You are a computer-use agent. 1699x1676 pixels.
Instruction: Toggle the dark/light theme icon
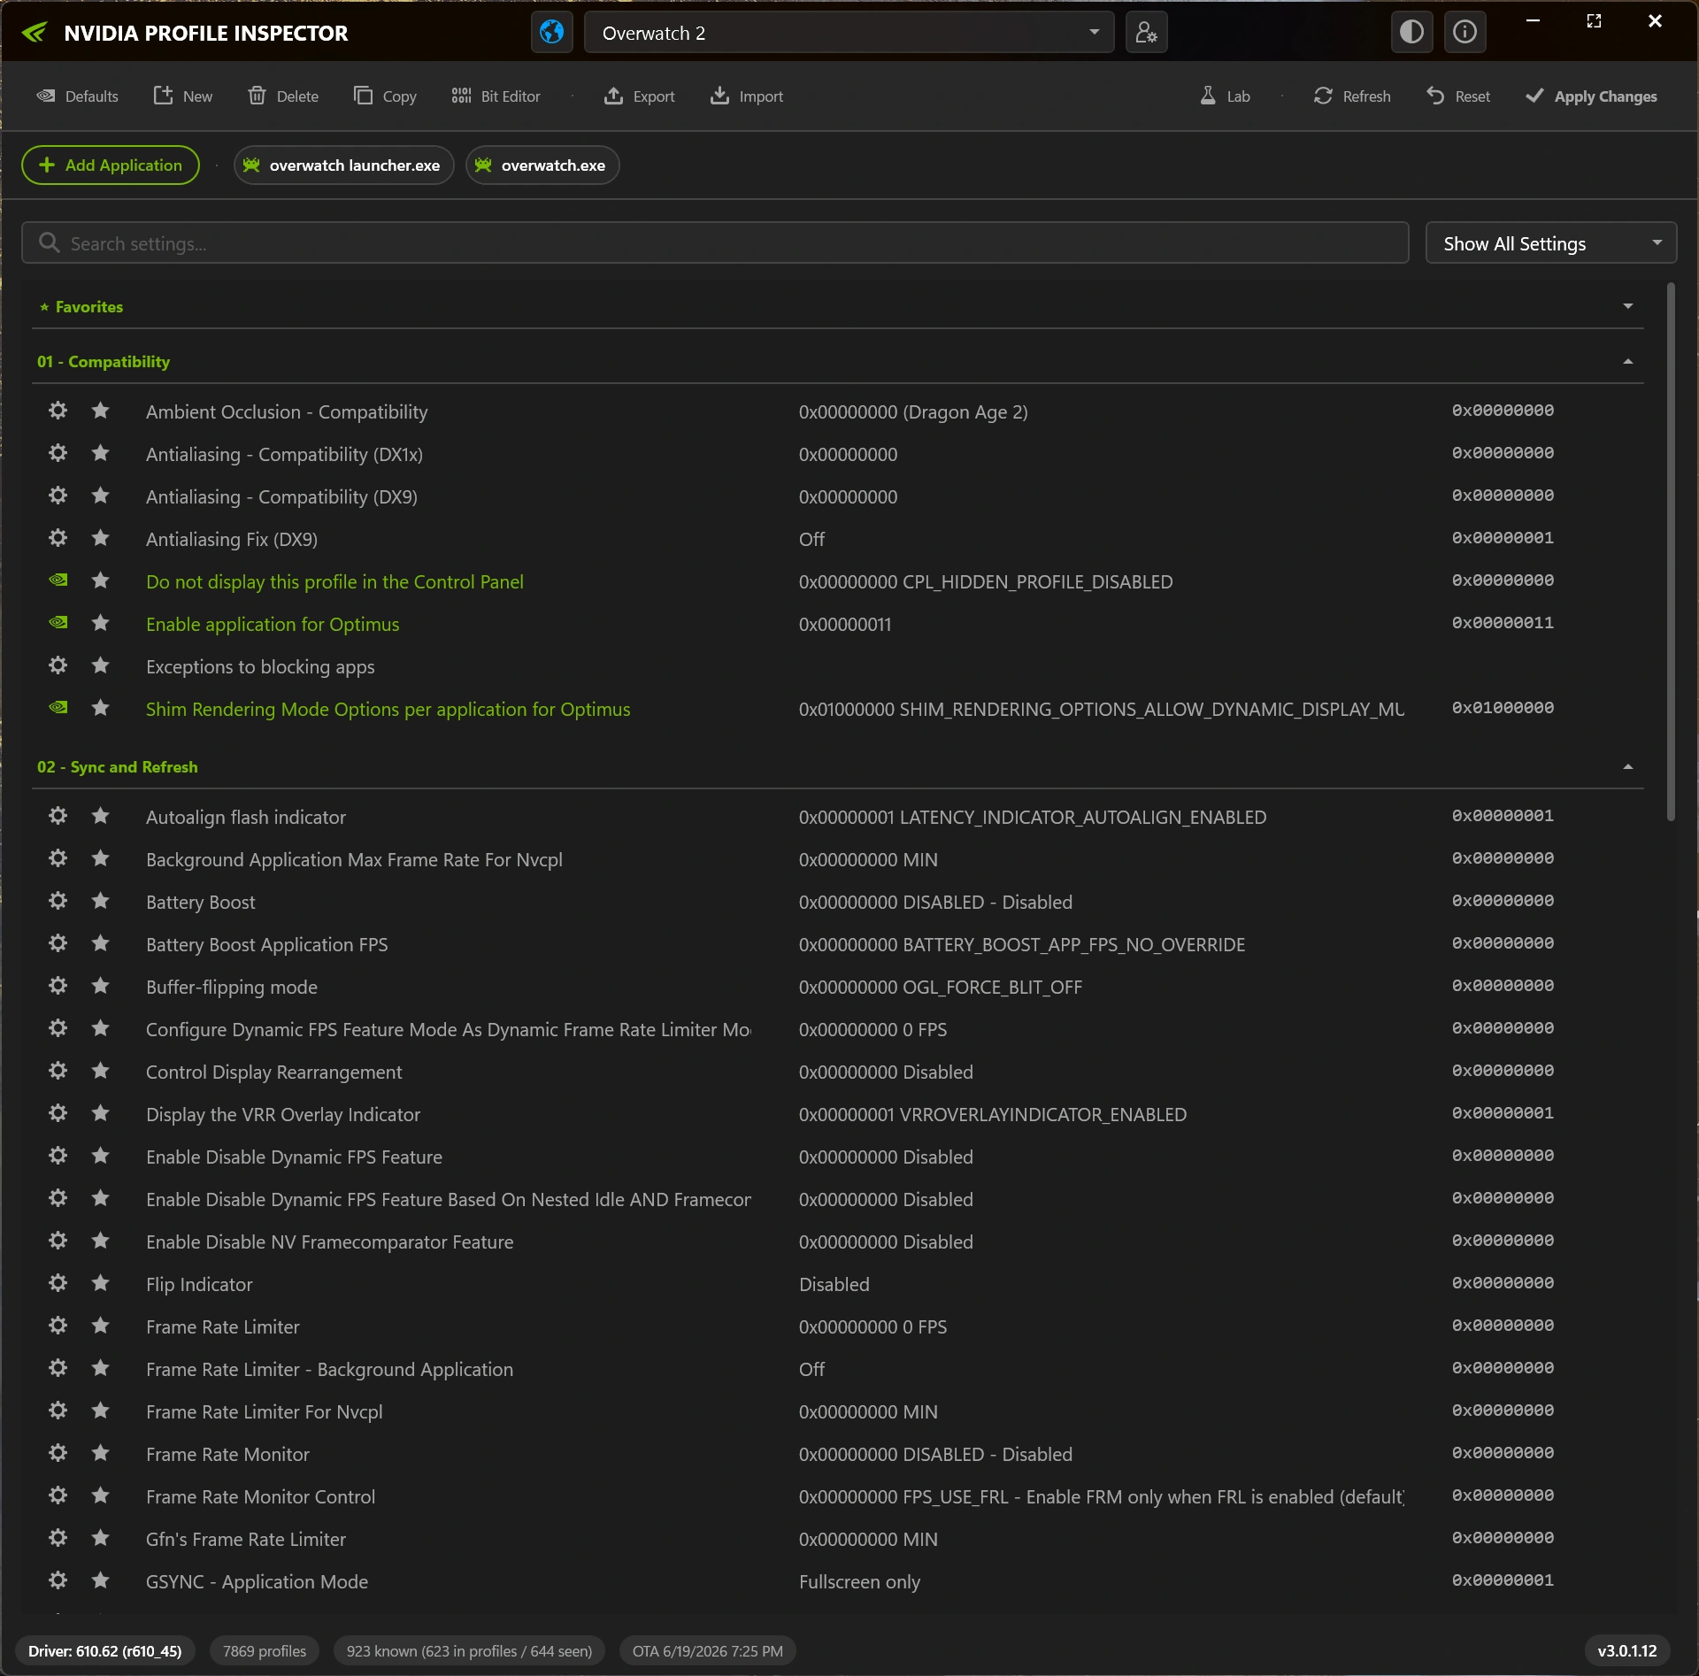coord(1411,33)
